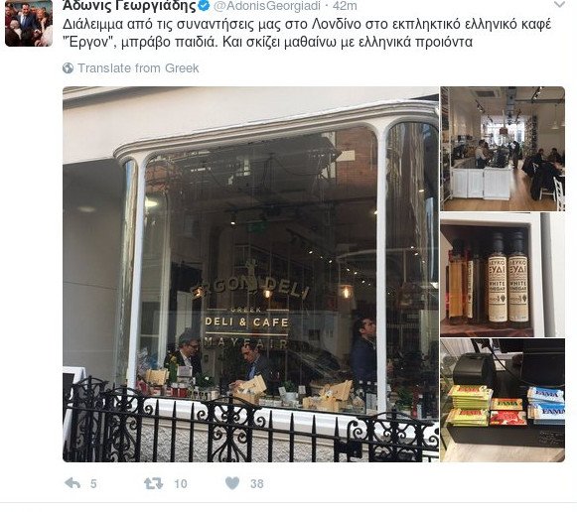Open the tweet options chevron
The width and height of the screenshot is (577, 512).
[560, 4]
